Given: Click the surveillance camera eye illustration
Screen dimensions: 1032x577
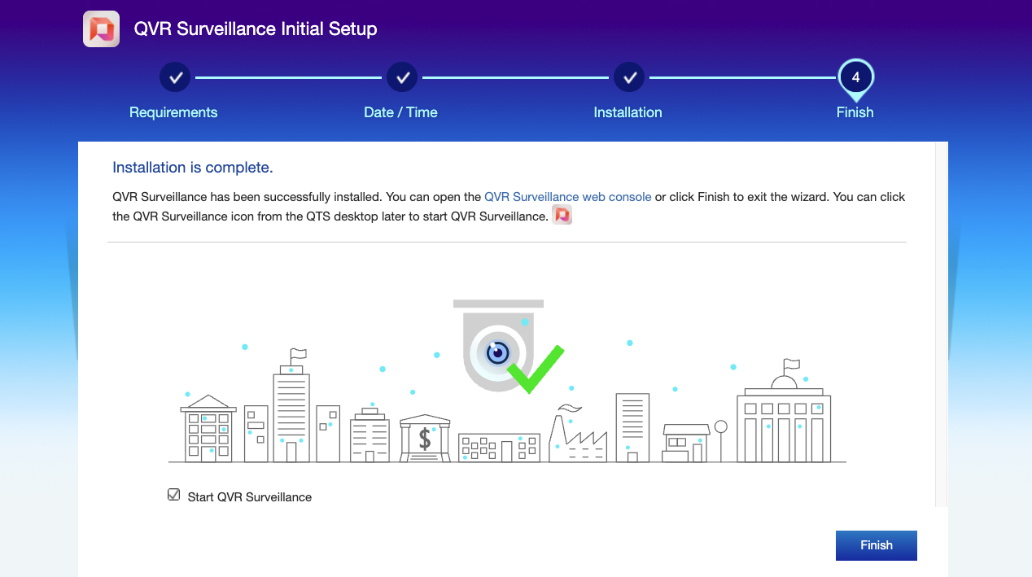Looking at the screenshot, I should (x=497, y=352).
